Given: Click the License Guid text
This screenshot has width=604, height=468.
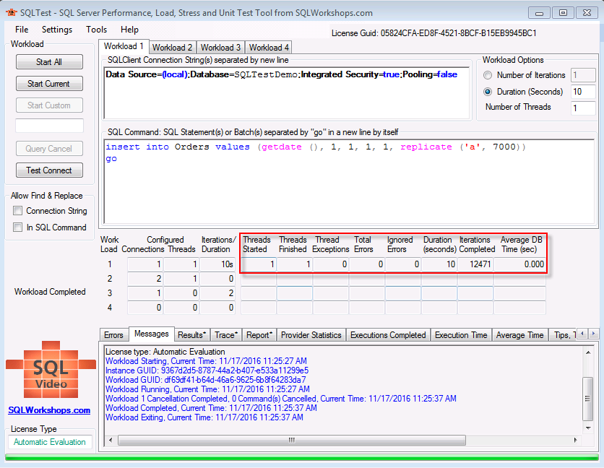Looking at the screenshot, I should pos(433,33).
